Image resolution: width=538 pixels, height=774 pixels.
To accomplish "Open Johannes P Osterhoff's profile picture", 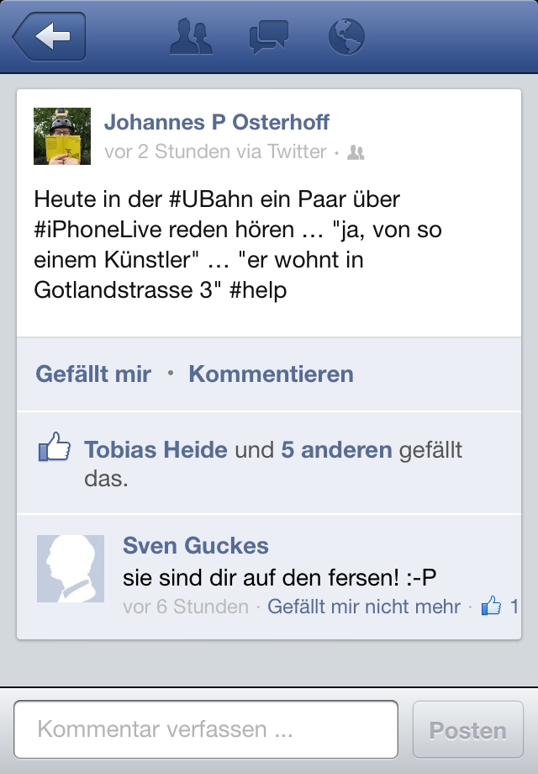I will 62,136.
